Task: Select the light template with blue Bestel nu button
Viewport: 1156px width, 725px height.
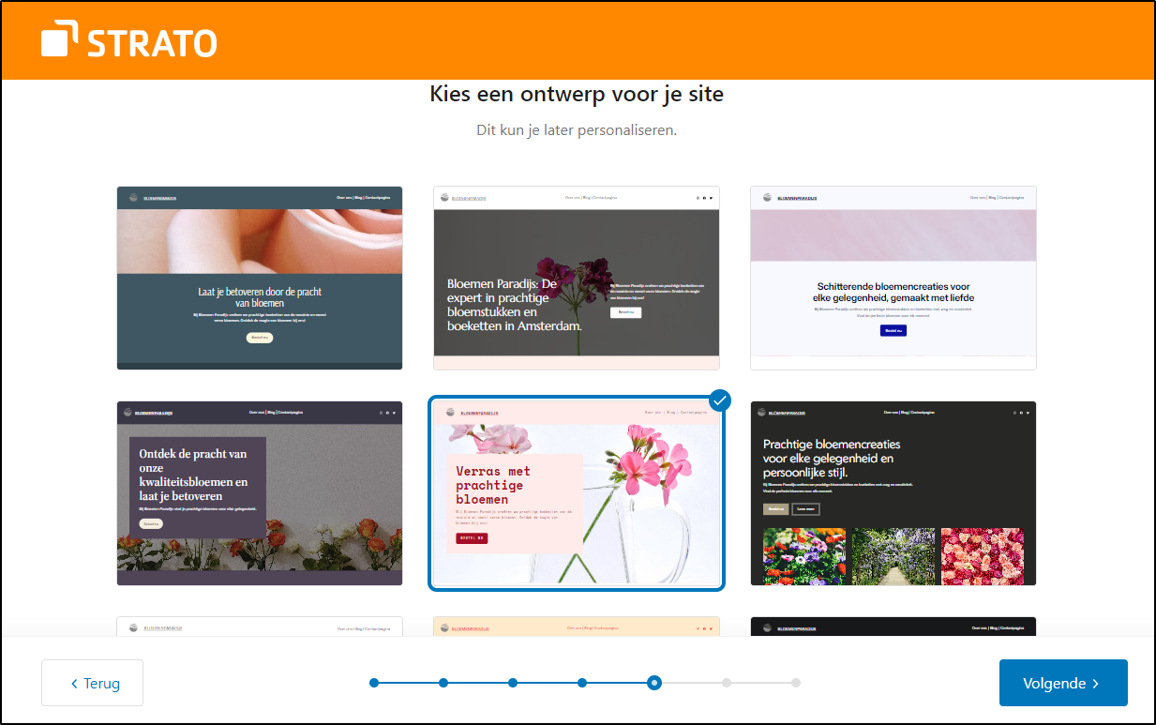Action: pyautogui.click(x=893, y=278)
